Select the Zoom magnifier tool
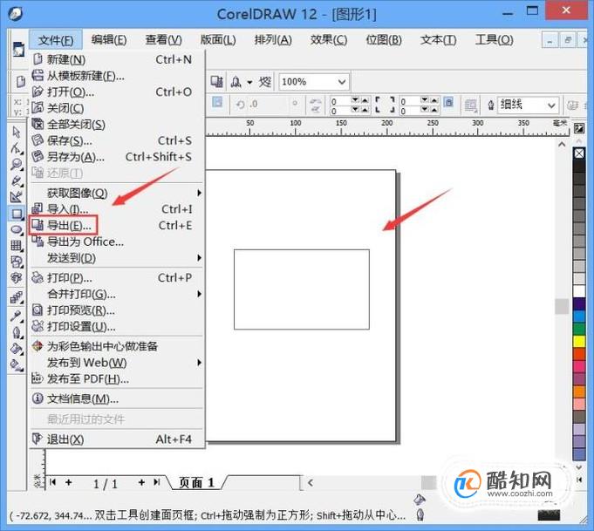This screenshot has width=594, height=531. (16, 165)
